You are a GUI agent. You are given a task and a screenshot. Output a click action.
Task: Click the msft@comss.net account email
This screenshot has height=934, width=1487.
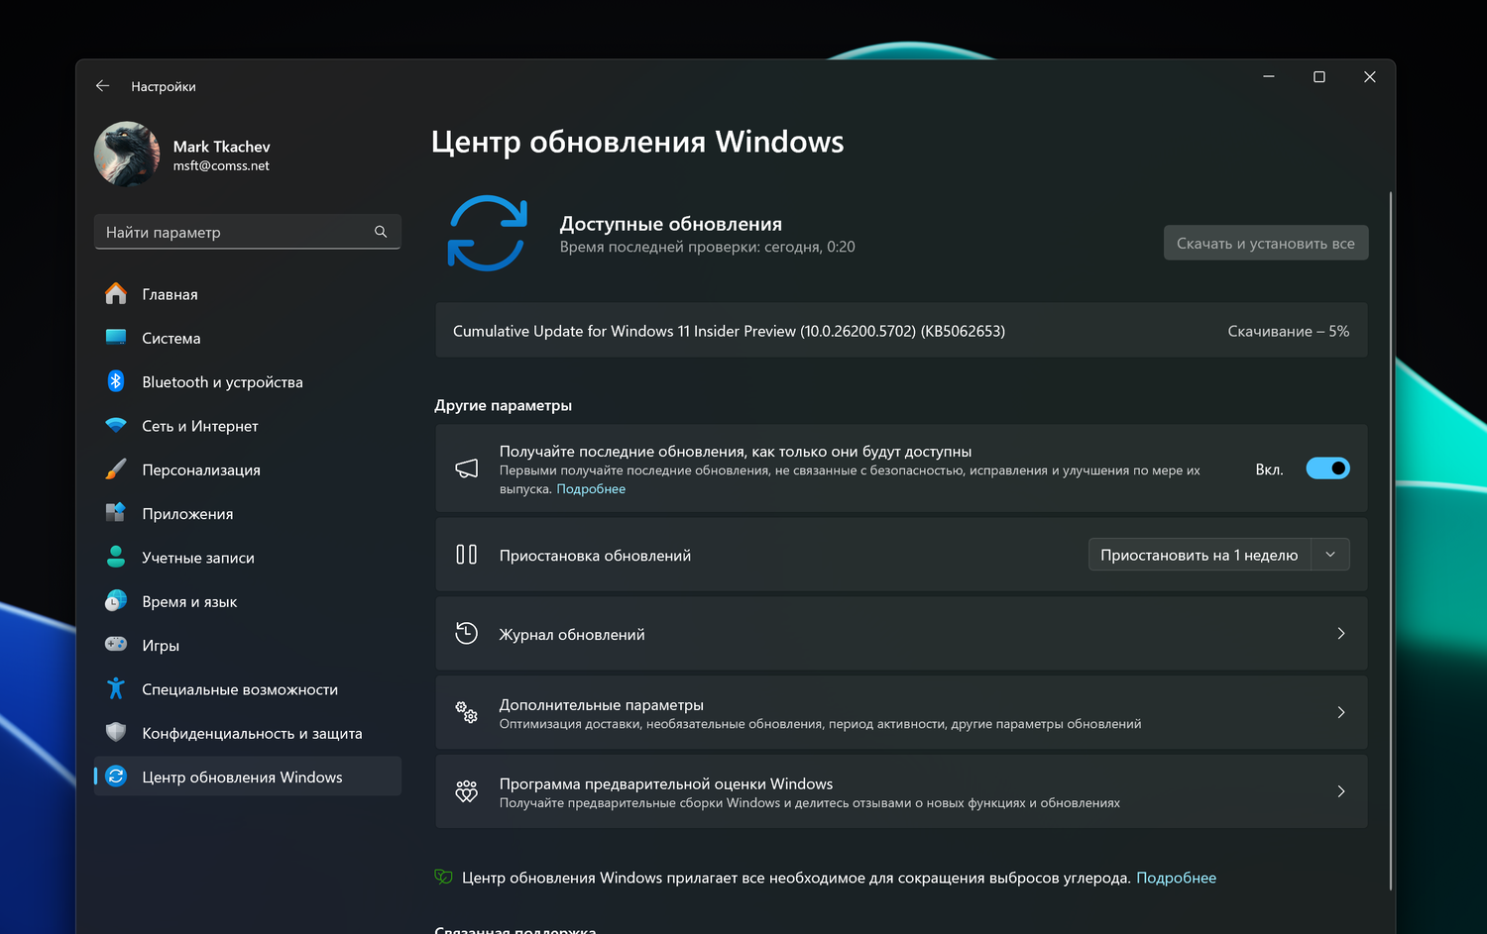pyautogui.click(x=221, y=165)
